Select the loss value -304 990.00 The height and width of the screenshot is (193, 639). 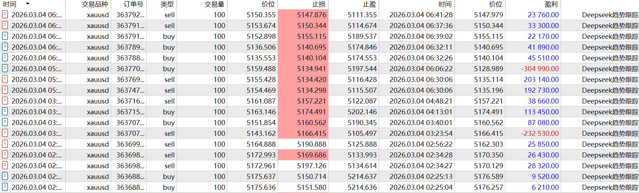[x=540, y=69]
